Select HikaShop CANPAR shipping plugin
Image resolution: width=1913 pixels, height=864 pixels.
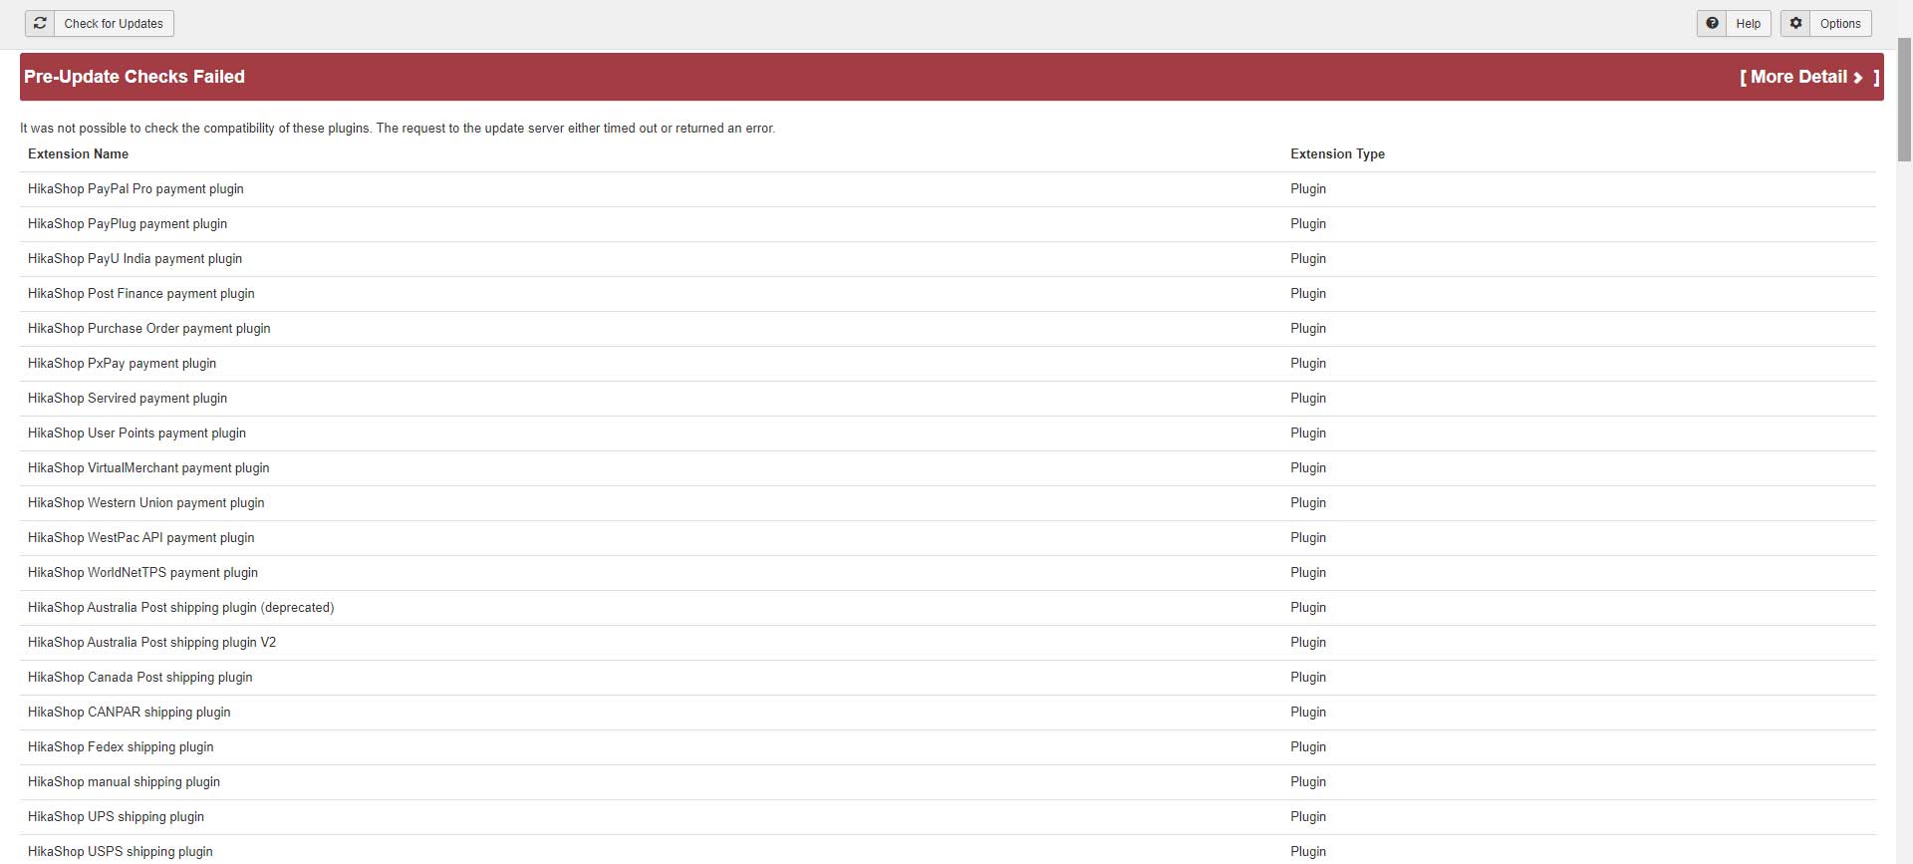(x=130, y=713)
